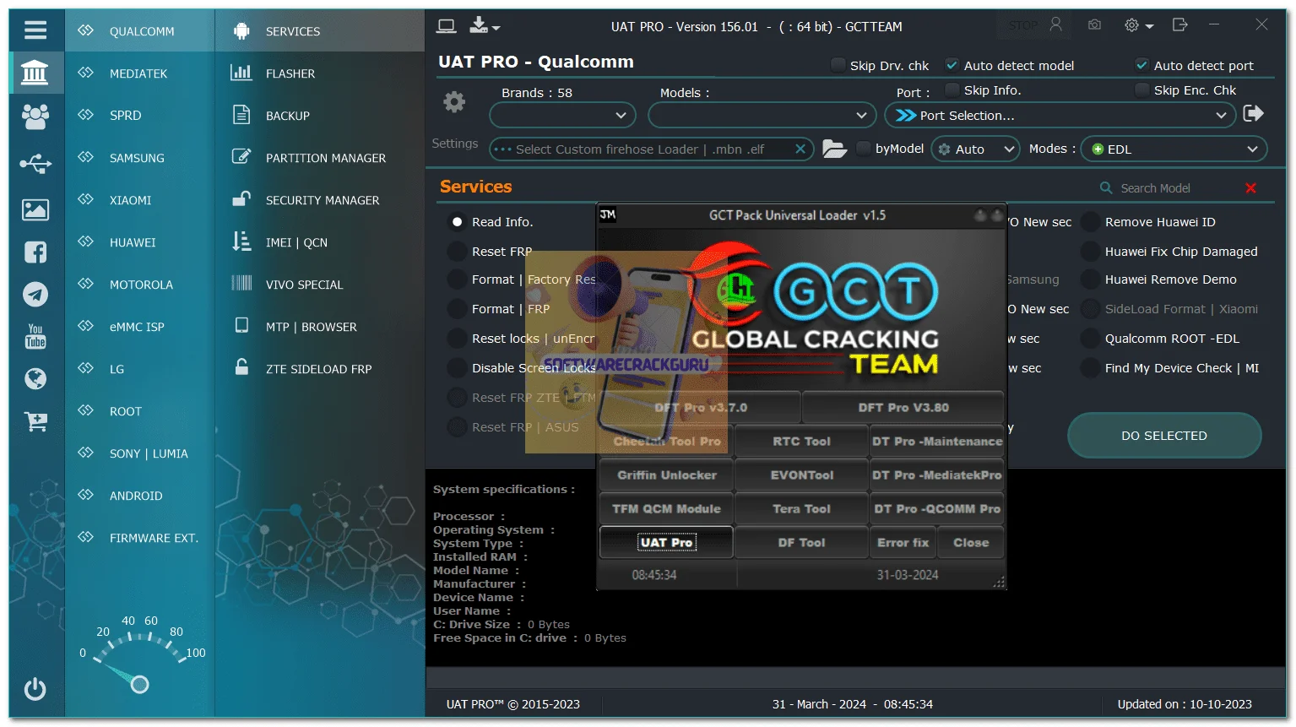Click the DO SELECTED button

1164,436
